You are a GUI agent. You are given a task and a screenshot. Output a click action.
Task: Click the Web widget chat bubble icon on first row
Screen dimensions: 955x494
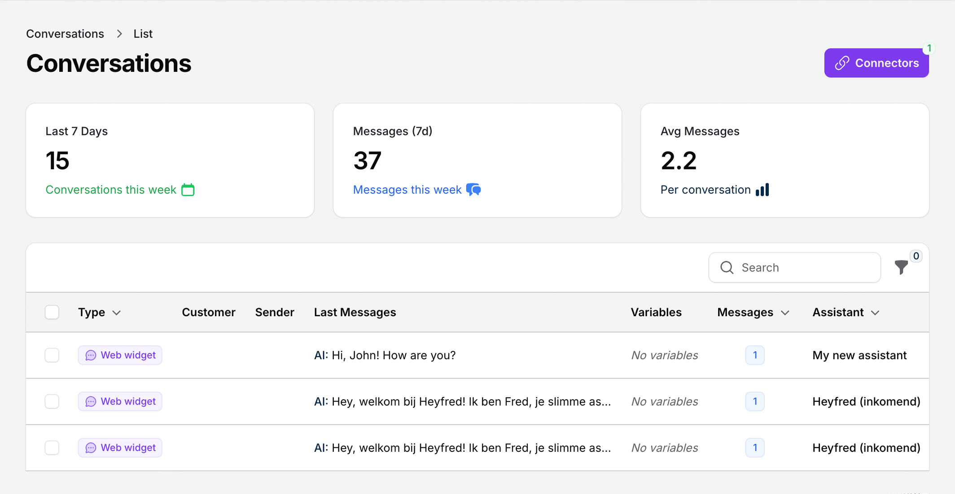coord(91,355)
